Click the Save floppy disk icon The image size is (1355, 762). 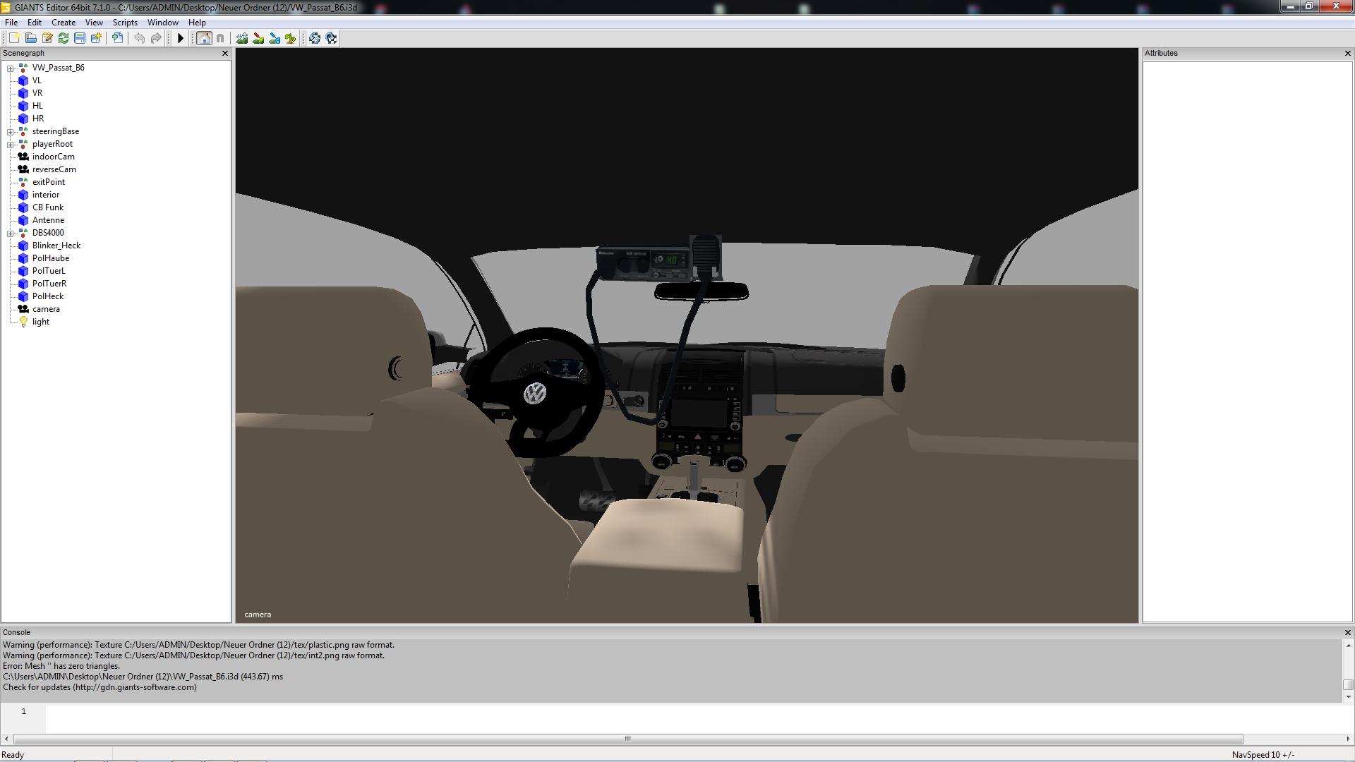pos(80,38)
